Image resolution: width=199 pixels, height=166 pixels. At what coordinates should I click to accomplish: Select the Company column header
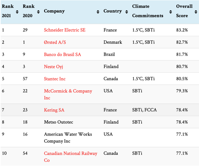(54, 11)
